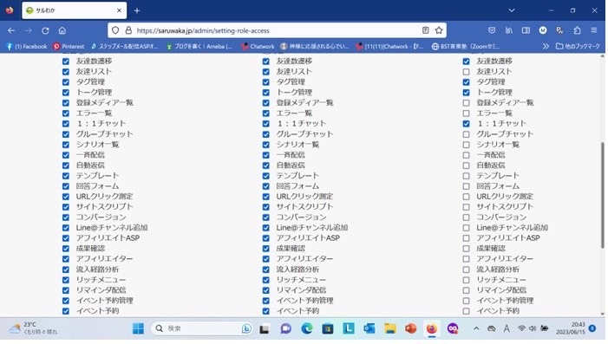The width and height of the screenshot is (608, 344).
Task: Open the Firefox hamburger application menu
Action: [x=594, y=30]
